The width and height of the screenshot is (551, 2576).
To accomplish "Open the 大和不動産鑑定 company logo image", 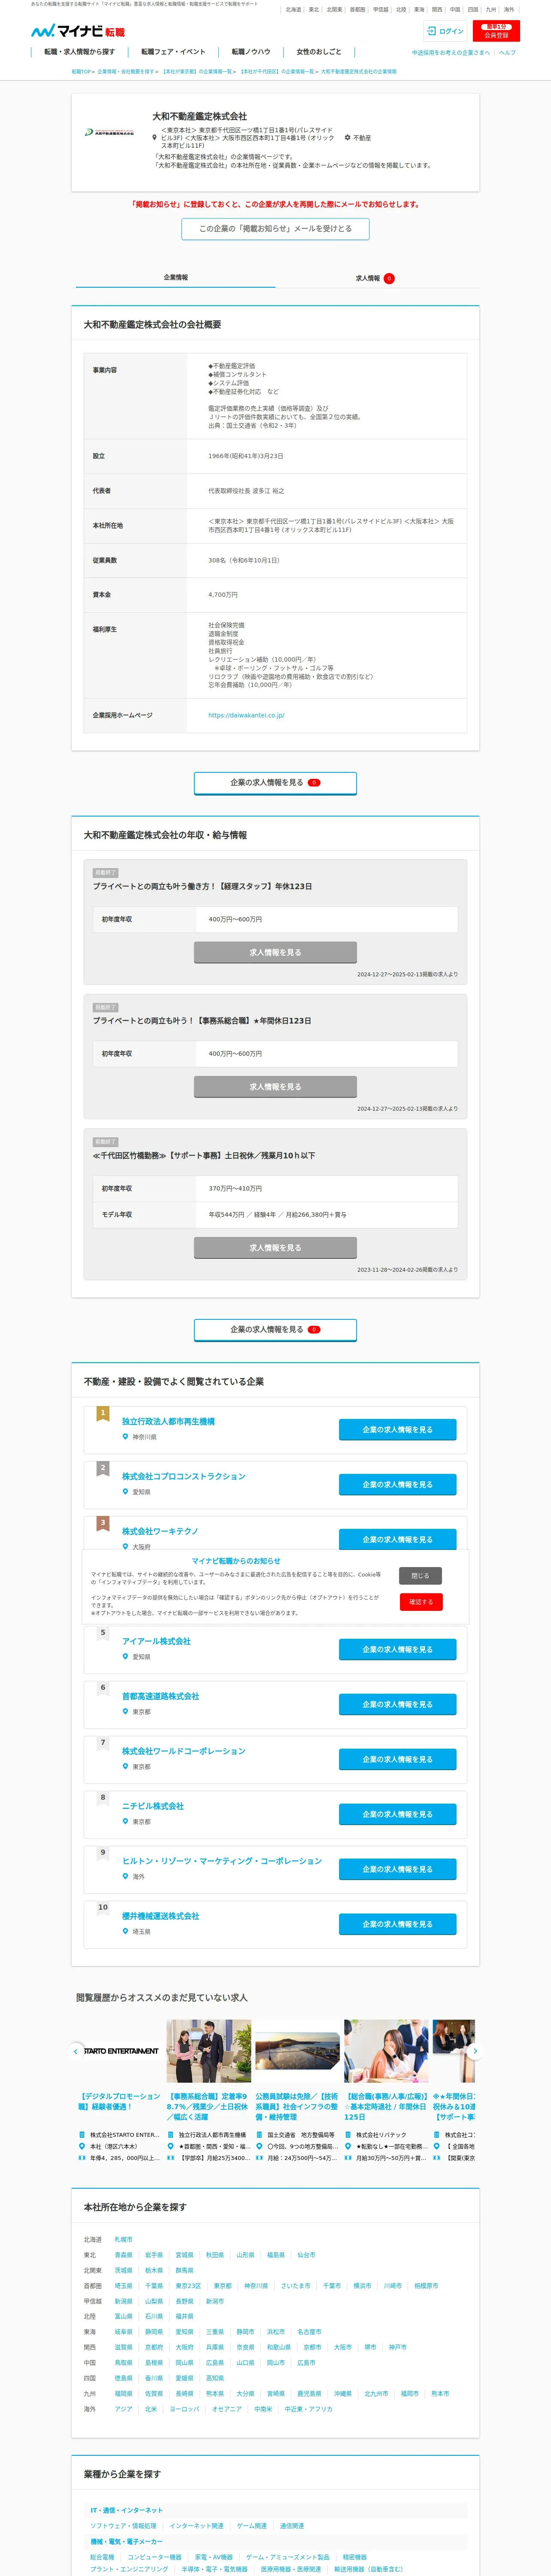I will 110,132.
